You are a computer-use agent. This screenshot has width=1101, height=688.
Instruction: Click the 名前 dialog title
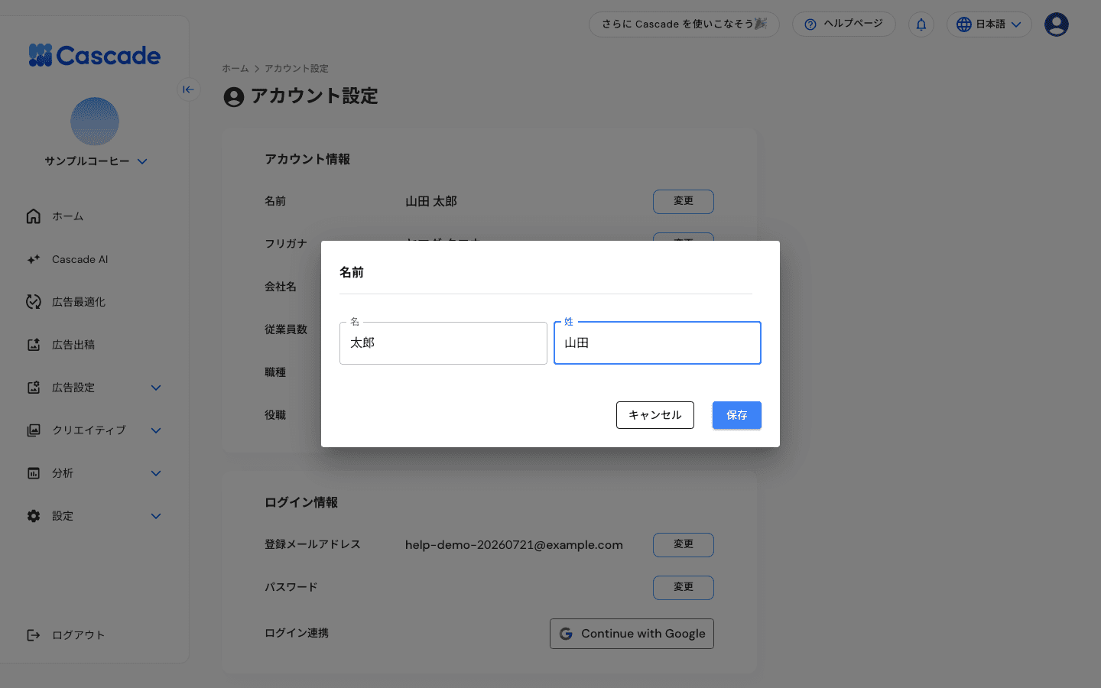352,272
